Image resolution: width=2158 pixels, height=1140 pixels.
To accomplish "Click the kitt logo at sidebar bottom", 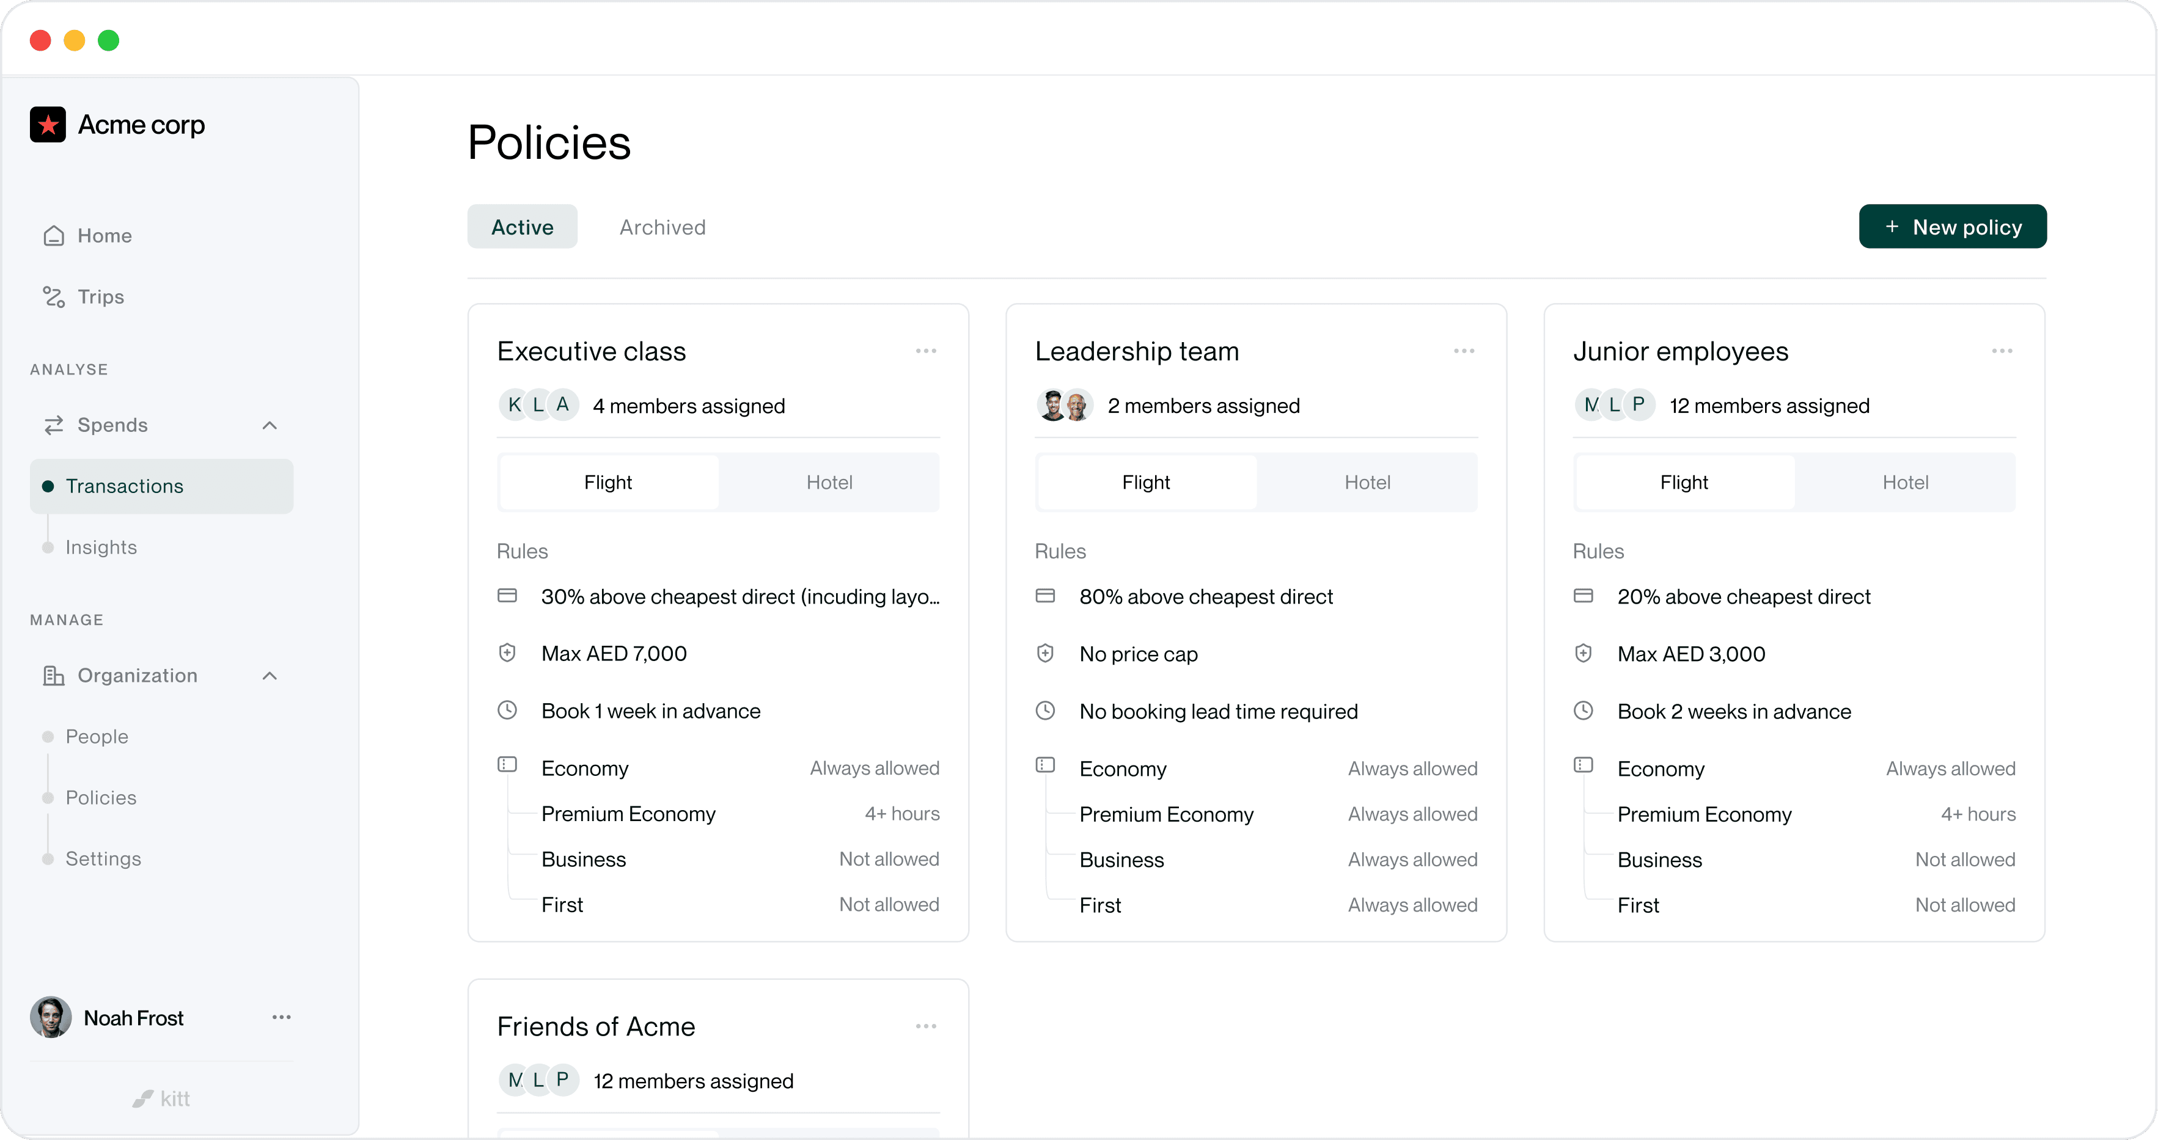I will (162, 1099).
